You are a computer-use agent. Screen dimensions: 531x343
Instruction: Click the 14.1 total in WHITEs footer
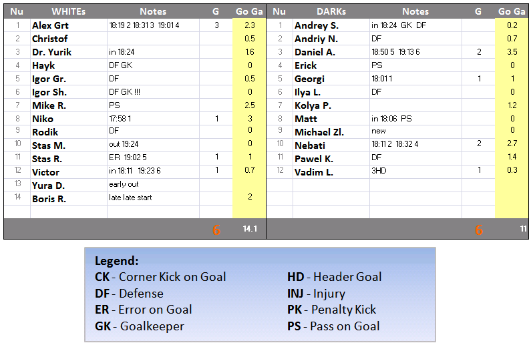(x=249, y=229)
